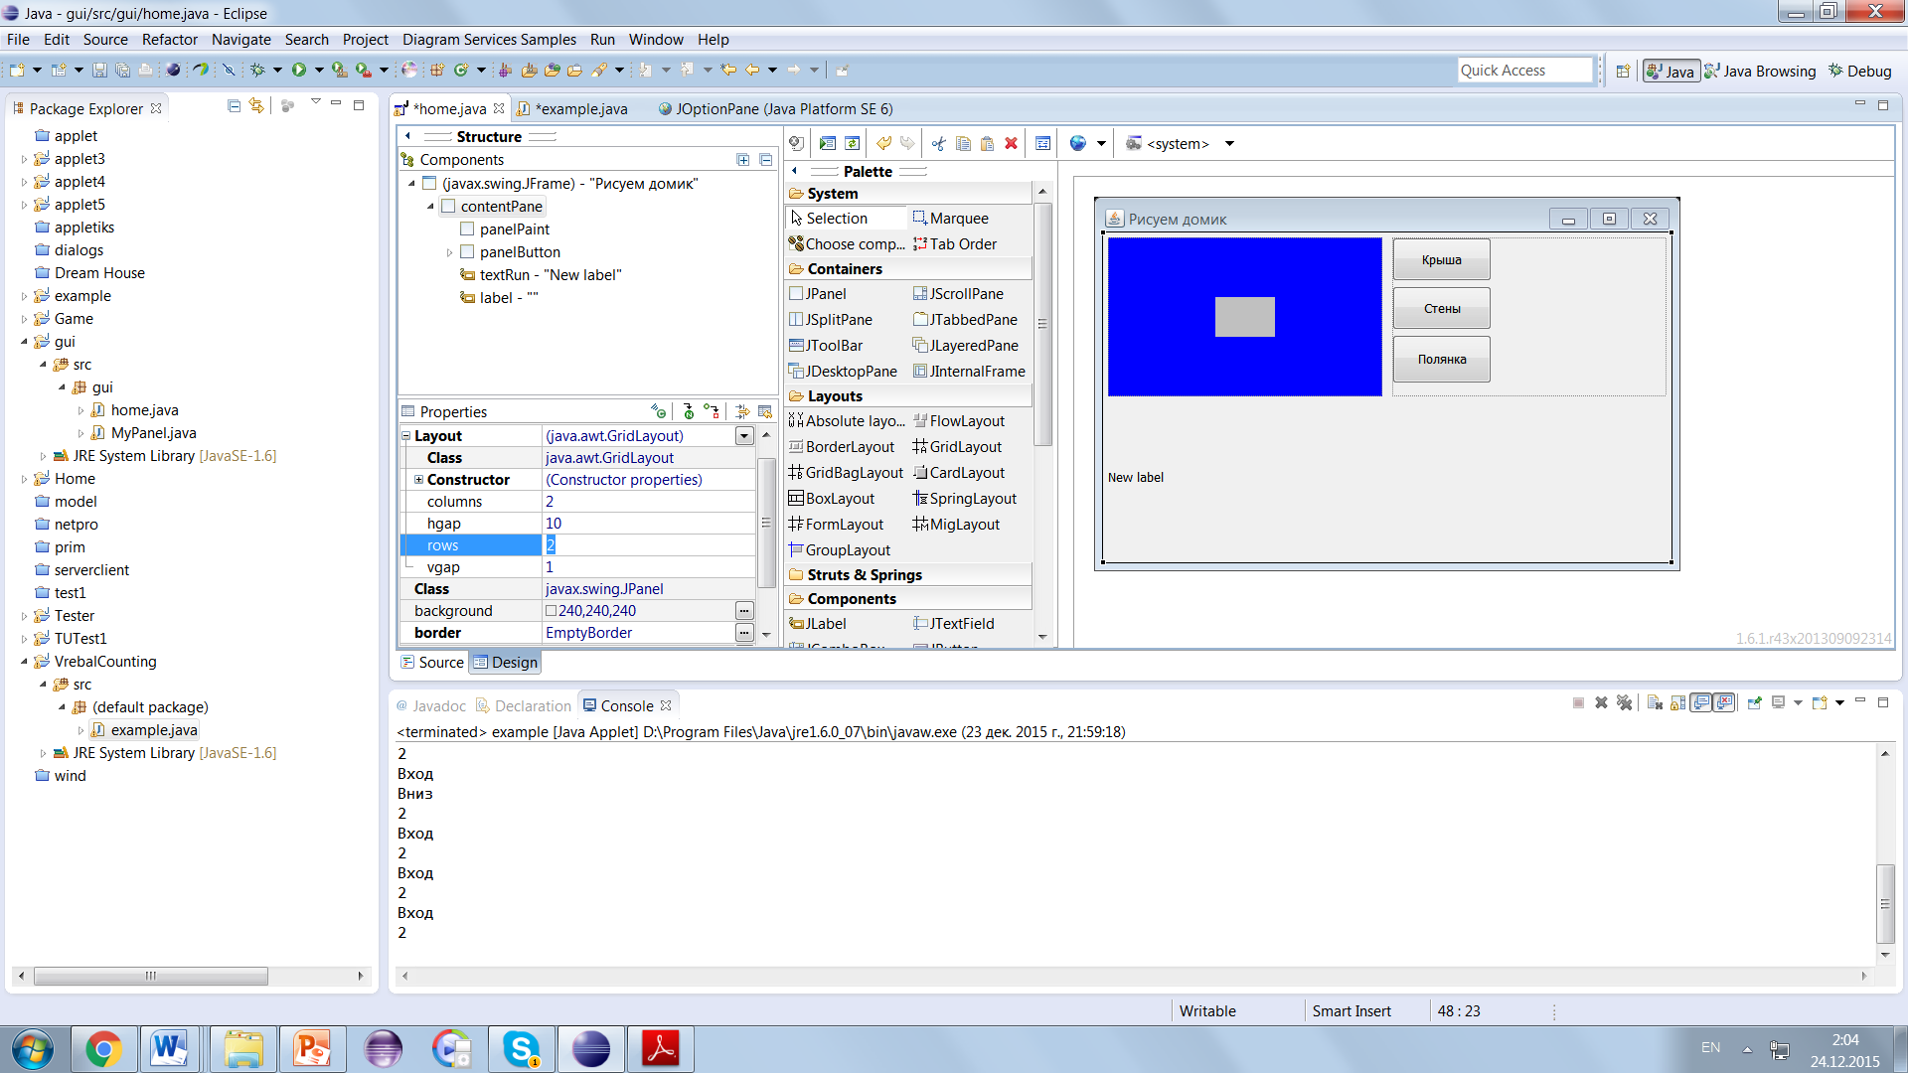Click Refresh icon in designer toolbar
This screenshot has height=1073, width=1908.
pyautogui.click(x=853, y=143)
